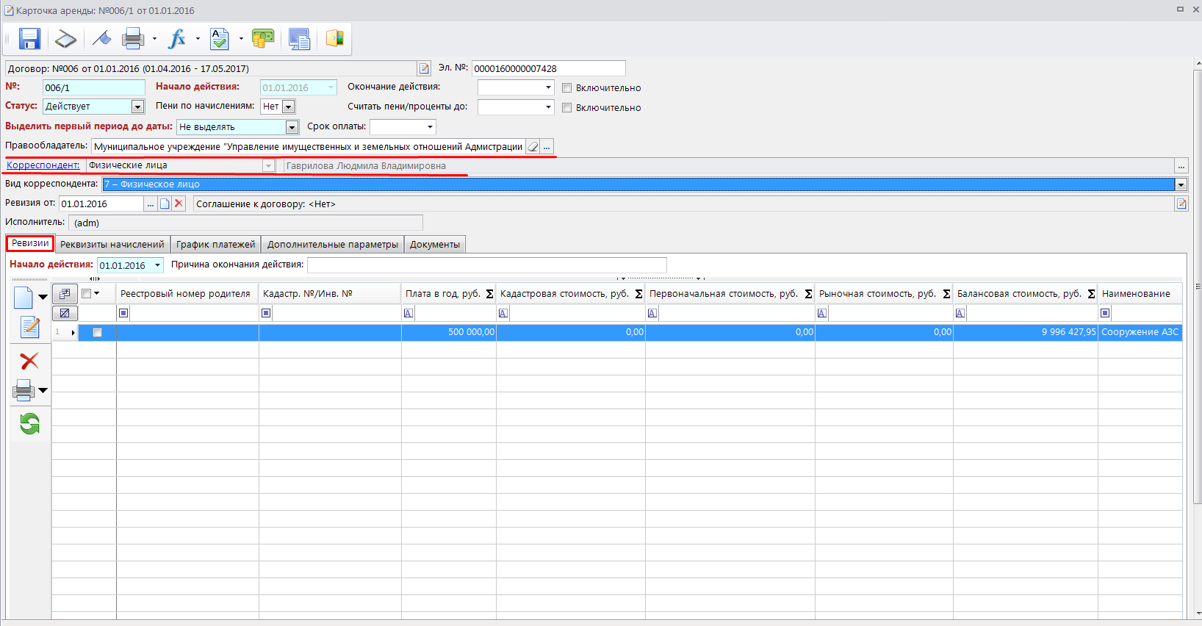
Task: Clear Правообладатель with the eraser icon
Action: click(x=533, y=147)
